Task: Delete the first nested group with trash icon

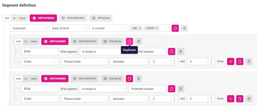Action: pyautogui.click(x=138, y=41)
